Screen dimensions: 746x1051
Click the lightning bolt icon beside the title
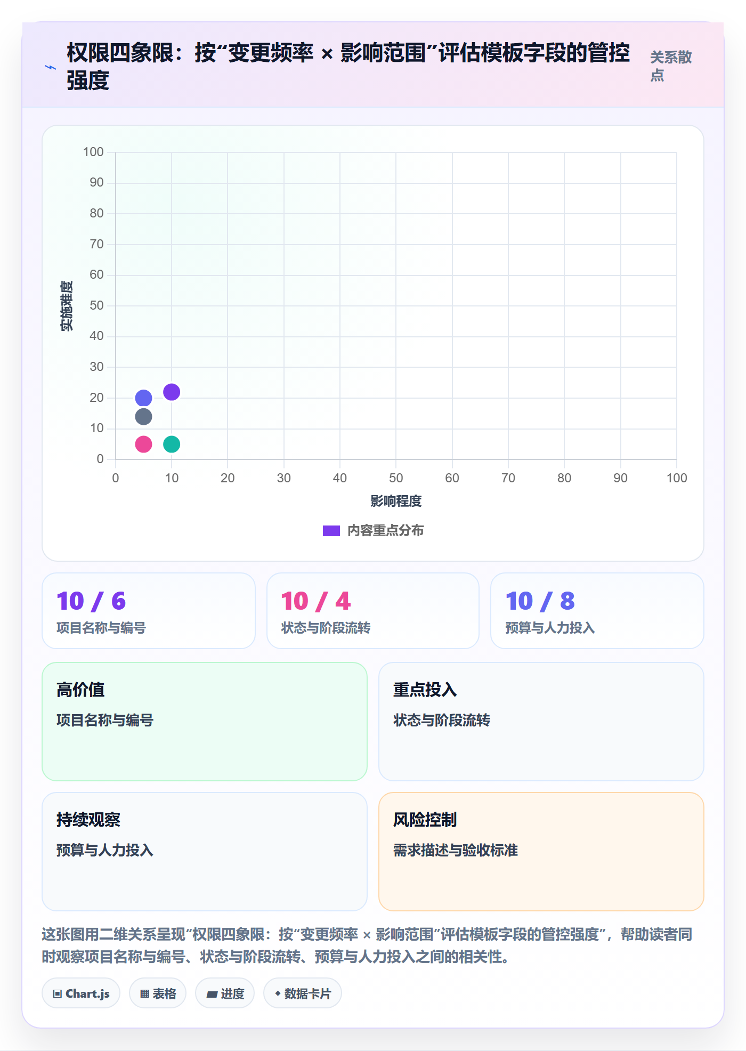click(51, 67)
